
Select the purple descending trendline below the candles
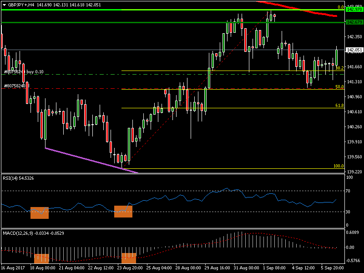[91, 160]
